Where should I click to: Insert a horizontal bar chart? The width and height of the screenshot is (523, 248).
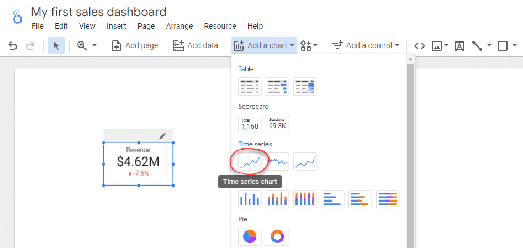click(x=332, y=199)
